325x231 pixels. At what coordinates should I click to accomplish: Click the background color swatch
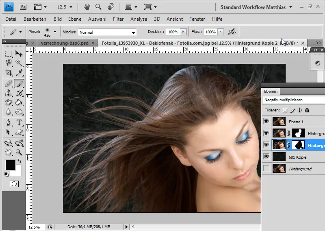pyautogui.click(x=18, y=172)
